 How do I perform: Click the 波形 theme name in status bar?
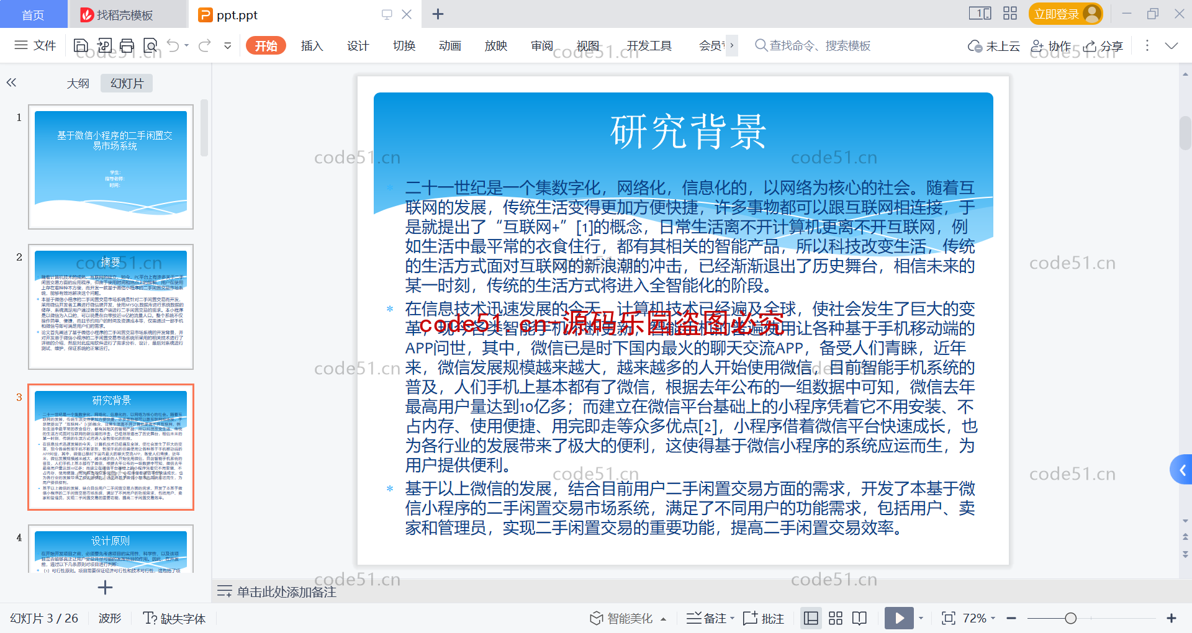tap(110, 618)
